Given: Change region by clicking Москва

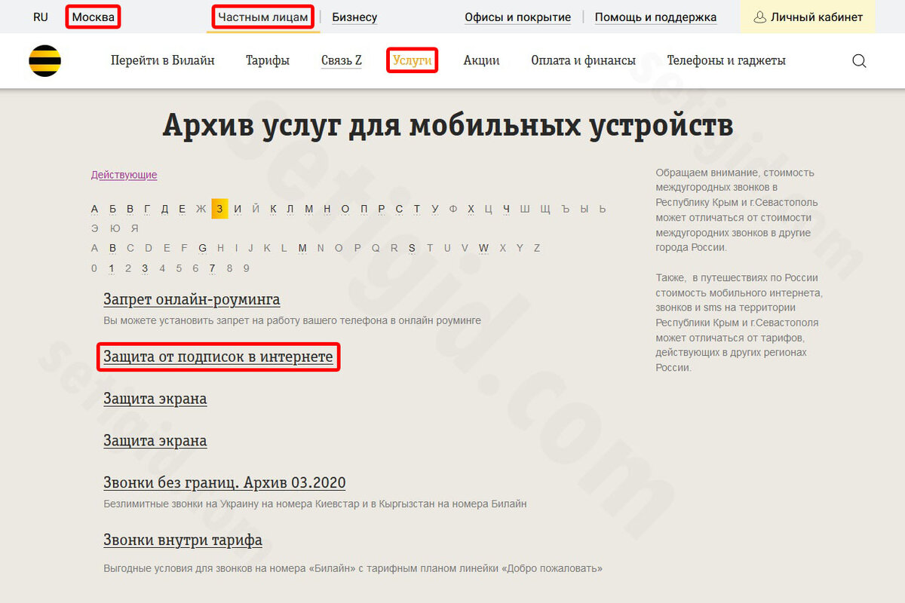Looking at the screenshot, I should [94, 17].
